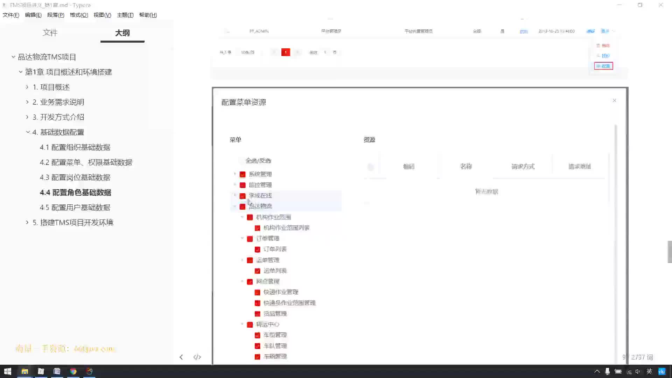Toggle source code mode icon
Viewport: 672px width, 378px height.
[x=197, y=357]
